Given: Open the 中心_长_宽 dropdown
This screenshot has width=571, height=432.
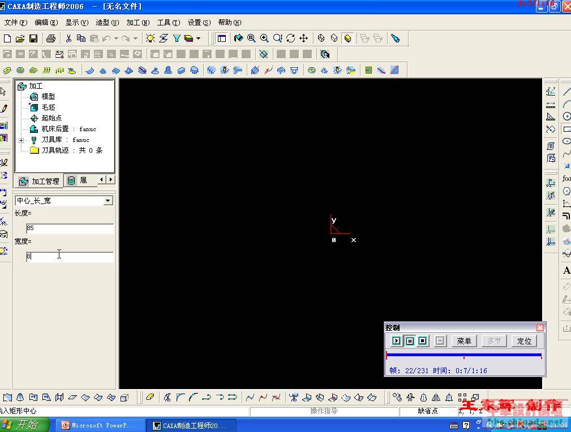Looking at the screenshot, I should coord(108,201).
